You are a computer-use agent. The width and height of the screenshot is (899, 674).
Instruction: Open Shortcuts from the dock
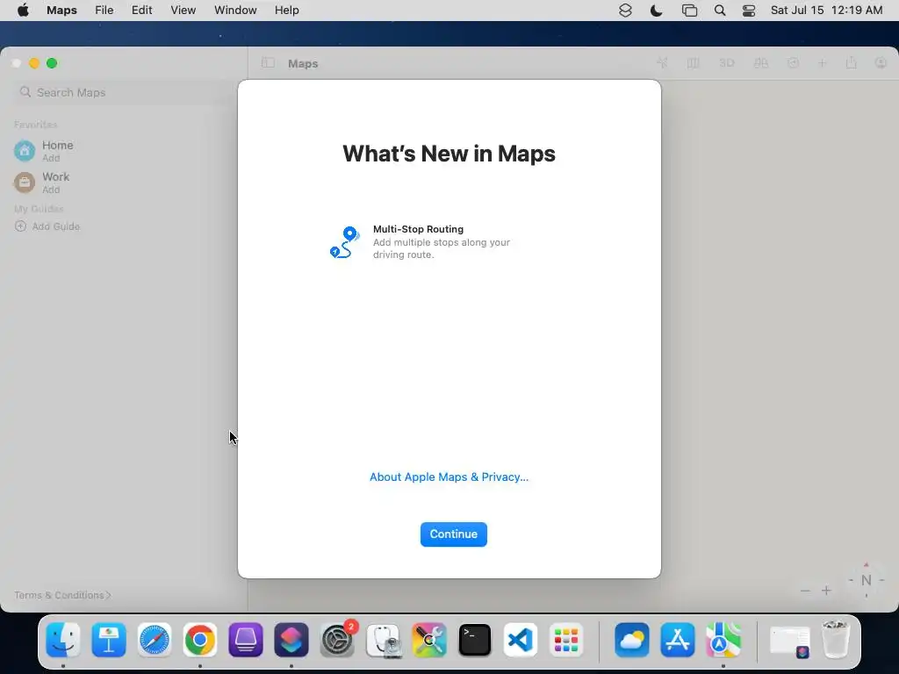(291, 640)
